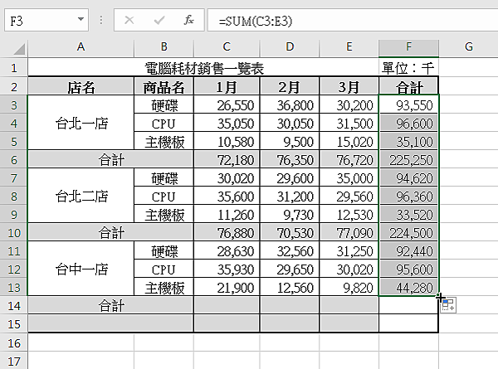Click cell with value 35,930
This screenshot has height=369, width=498.
coord(227,269)
